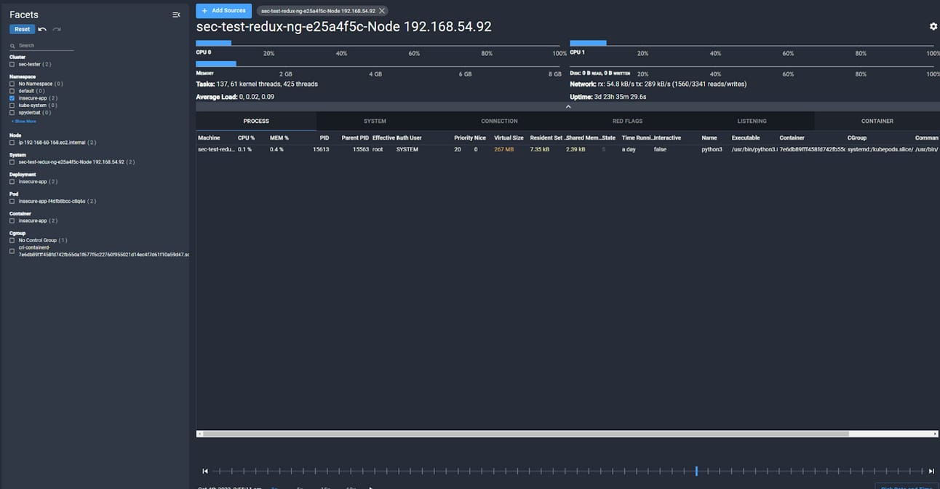Image resolution: width=940 pixels, height=489 pixels.
Task: Click the 7.35 kB resident set cell
Action: click(x=540, y=149)
